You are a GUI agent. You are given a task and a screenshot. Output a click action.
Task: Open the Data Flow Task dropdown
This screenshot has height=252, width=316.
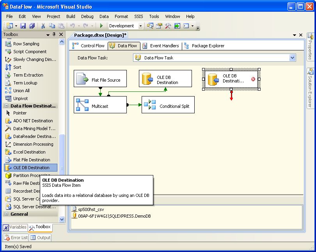(x=292, y=58)
